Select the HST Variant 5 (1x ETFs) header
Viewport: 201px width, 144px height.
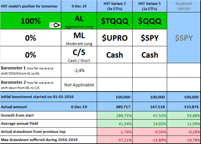pos(150,6)
